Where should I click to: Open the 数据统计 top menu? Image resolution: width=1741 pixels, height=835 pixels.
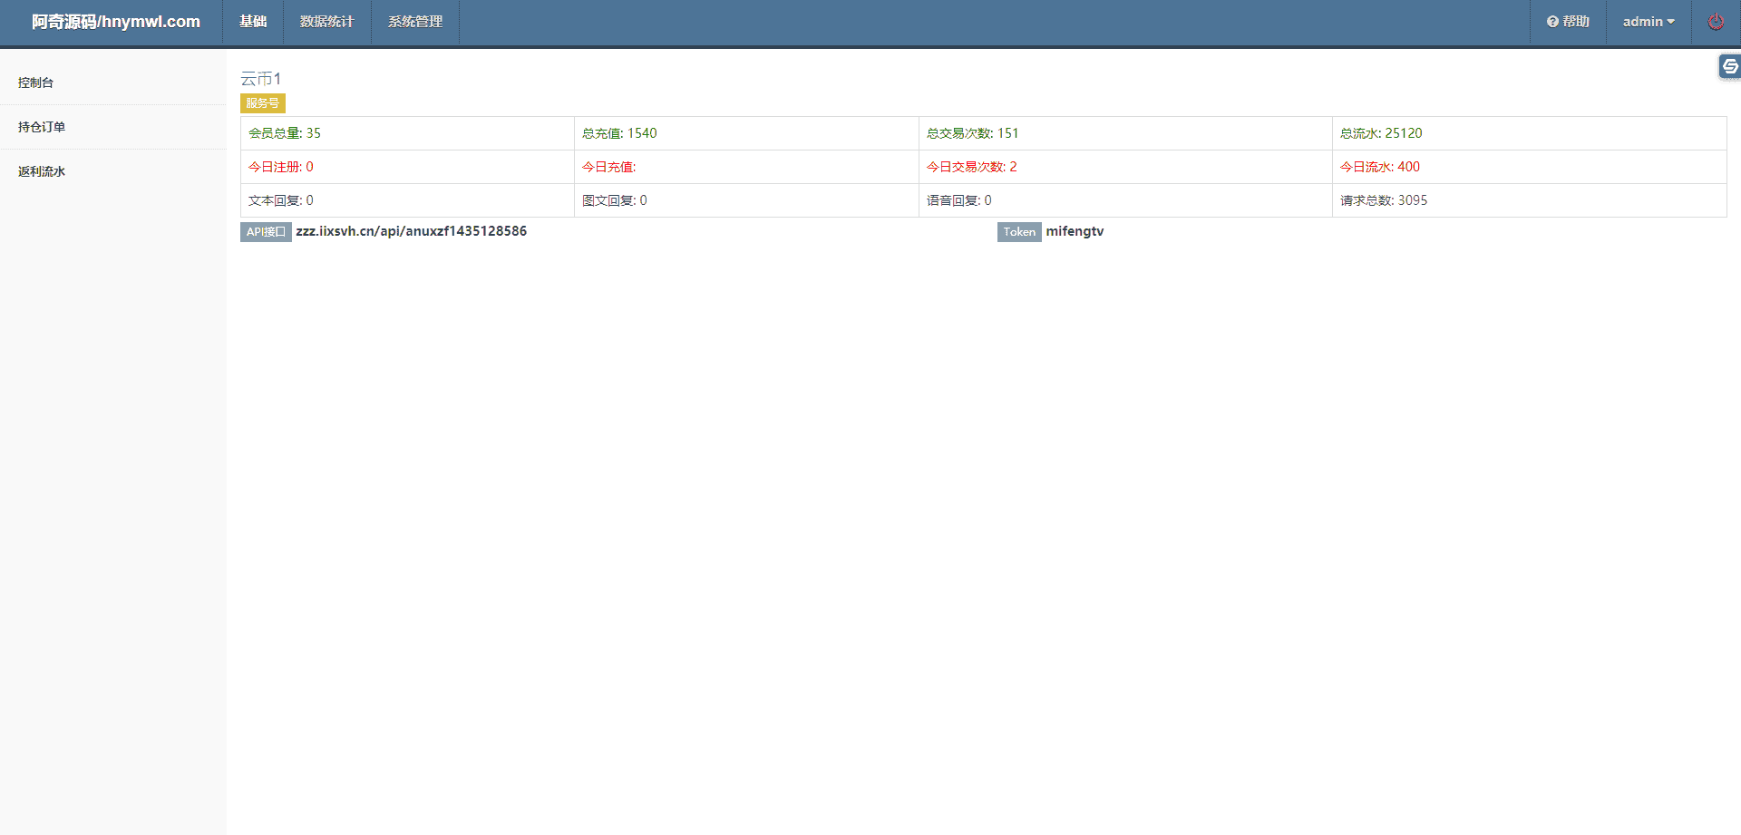326,22
